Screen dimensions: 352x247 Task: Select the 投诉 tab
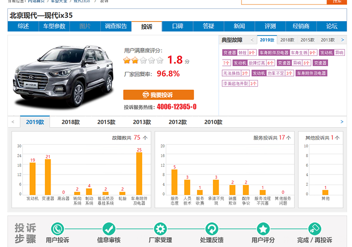147,27
